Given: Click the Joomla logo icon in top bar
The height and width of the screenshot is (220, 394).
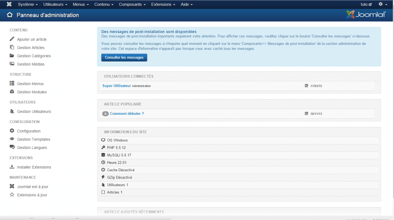Looking at the screenshot, I should click(9, 5).
